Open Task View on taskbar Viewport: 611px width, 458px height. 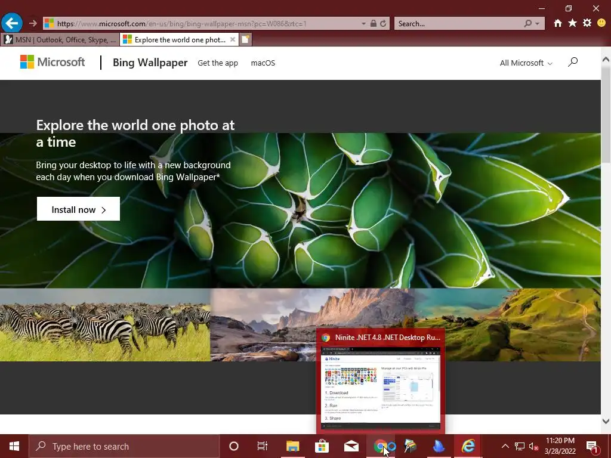coord(263,446)
